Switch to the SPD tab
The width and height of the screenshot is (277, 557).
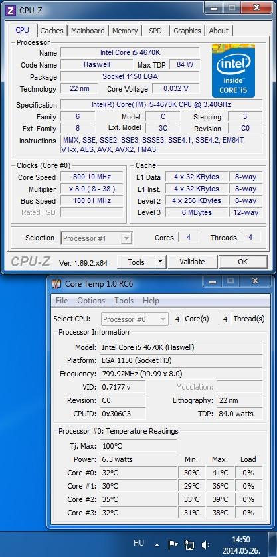155,31
